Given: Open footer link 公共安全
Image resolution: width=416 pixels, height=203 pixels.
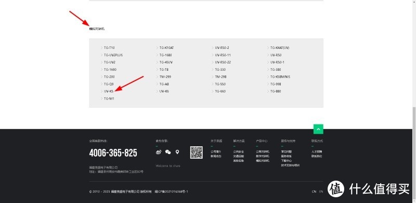Looking at the screenshot, I should click(239, 151).
